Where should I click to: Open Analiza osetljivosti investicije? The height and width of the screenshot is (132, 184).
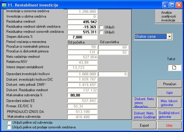168,16
